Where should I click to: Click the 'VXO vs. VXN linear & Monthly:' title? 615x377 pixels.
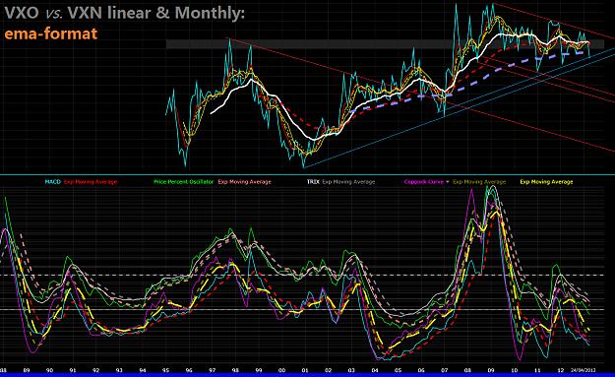124,13
